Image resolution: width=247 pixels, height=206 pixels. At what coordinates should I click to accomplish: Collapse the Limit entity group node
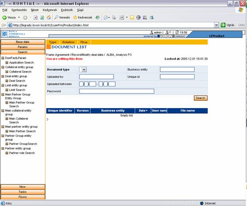pyautogui.click(x=3, y=85)
